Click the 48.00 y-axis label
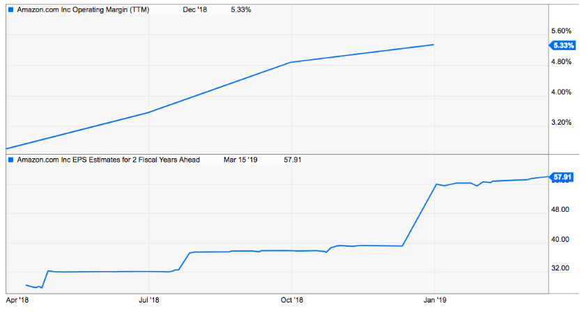The width and height of the screenshot is (586, 313). point(560,209)
